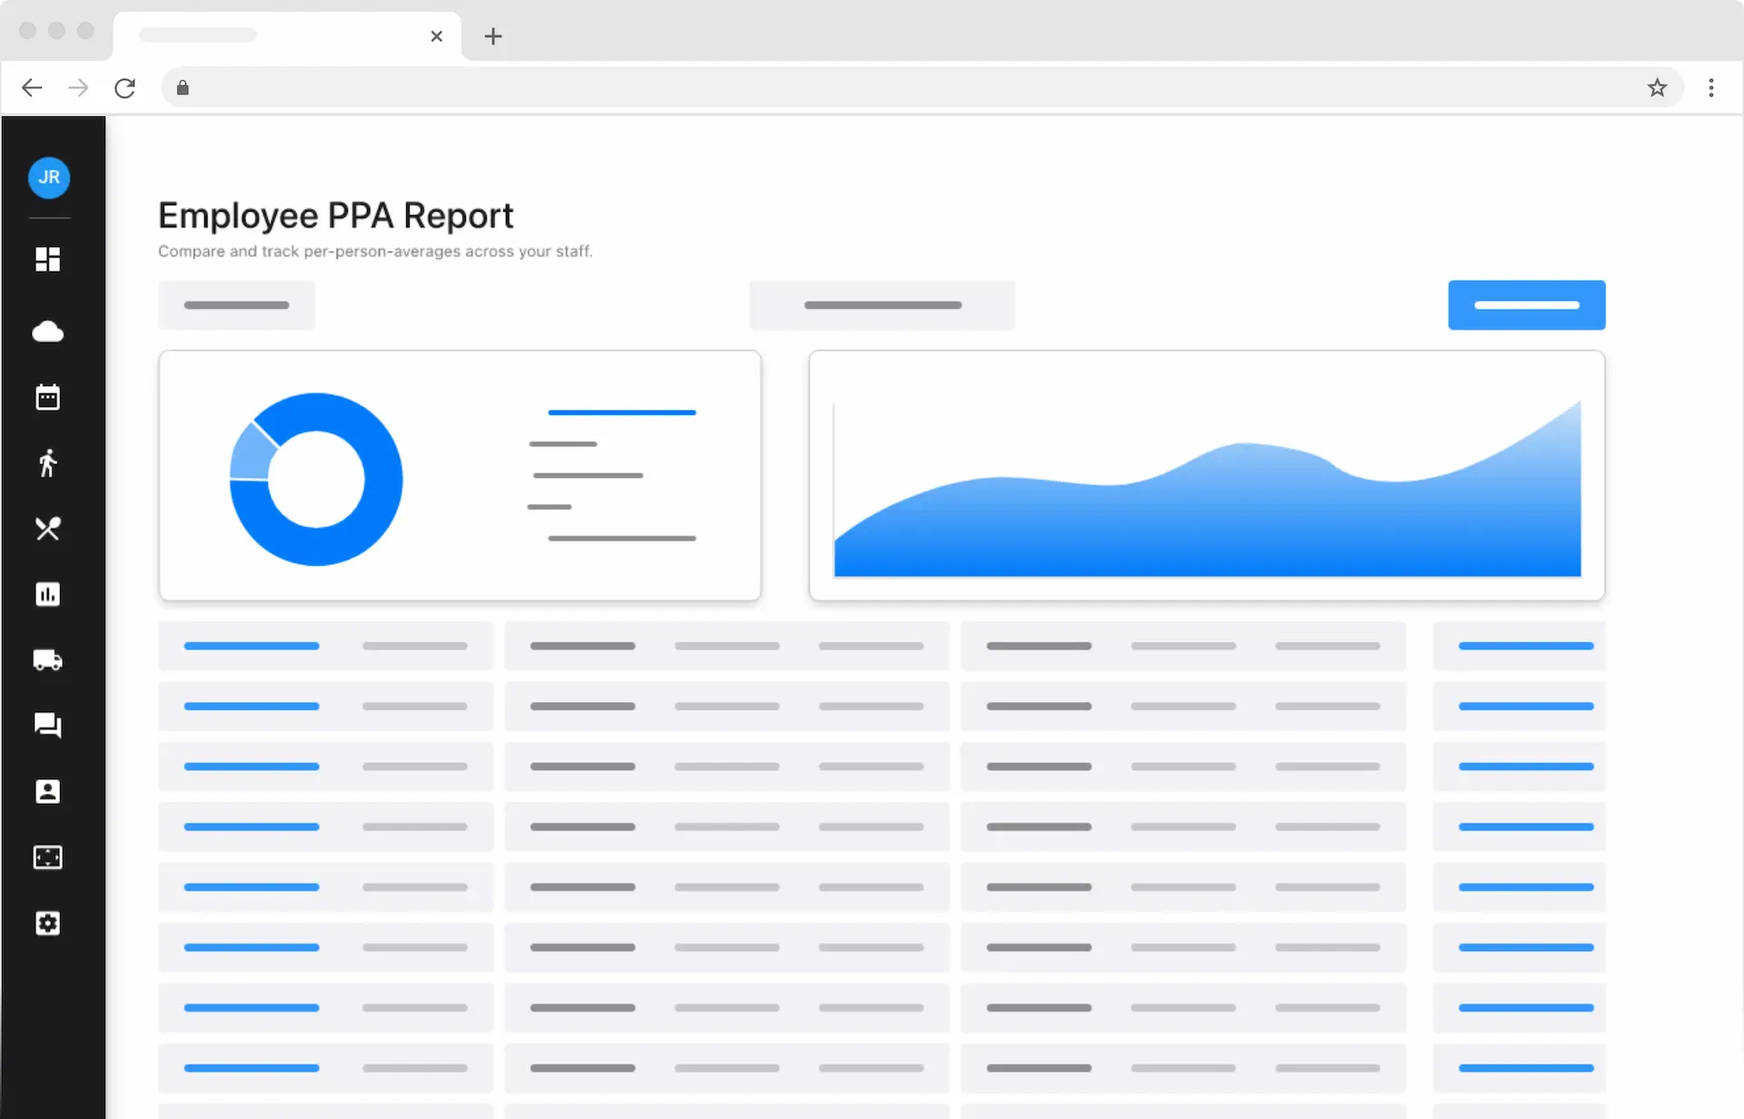Click the walking person activity icon
Viewport: 1744px width, 1119px height.
click(47, 462)
